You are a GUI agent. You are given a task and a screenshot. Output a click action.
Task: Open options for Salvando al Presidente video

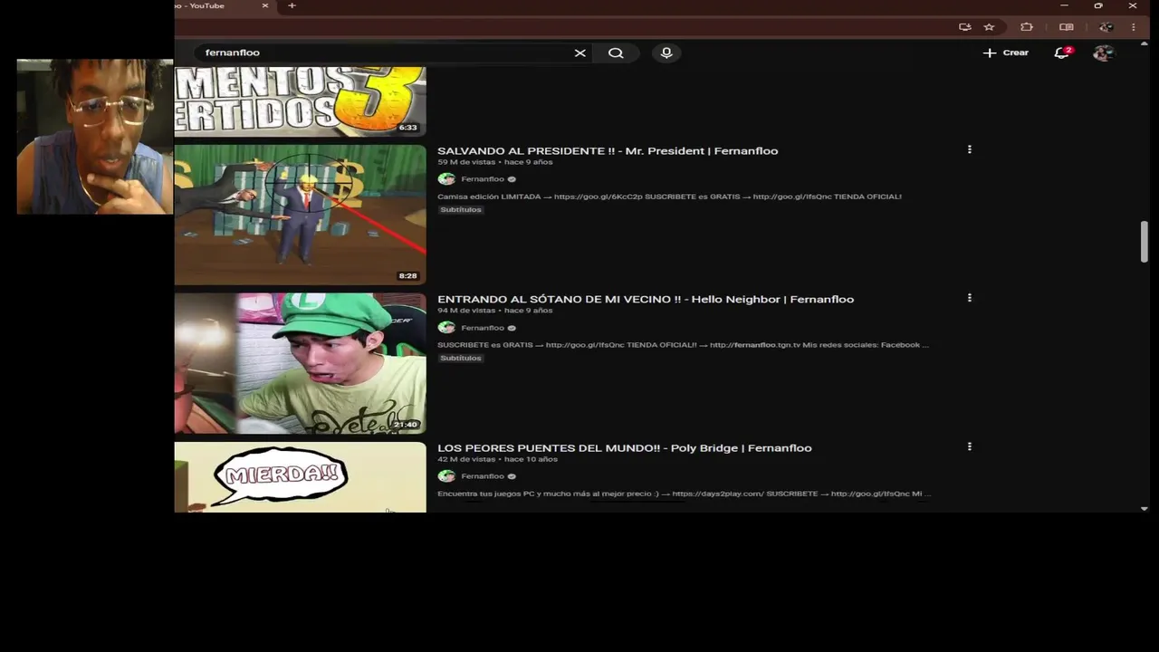point(969,149)
